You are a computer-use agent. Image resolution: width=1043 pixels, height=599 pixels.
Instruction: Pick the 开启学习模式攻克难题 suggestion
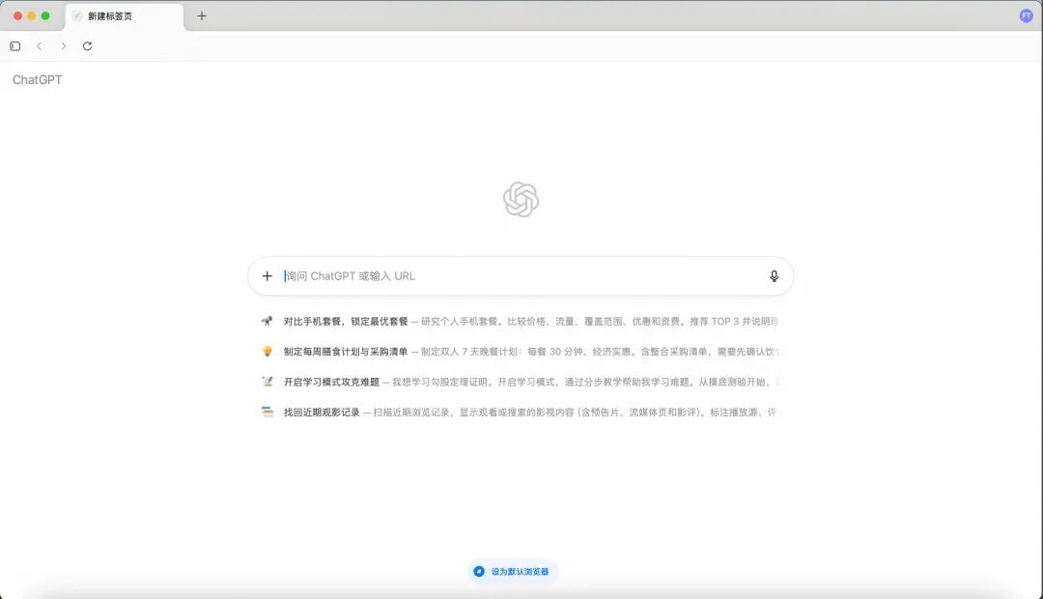point(331,382)
